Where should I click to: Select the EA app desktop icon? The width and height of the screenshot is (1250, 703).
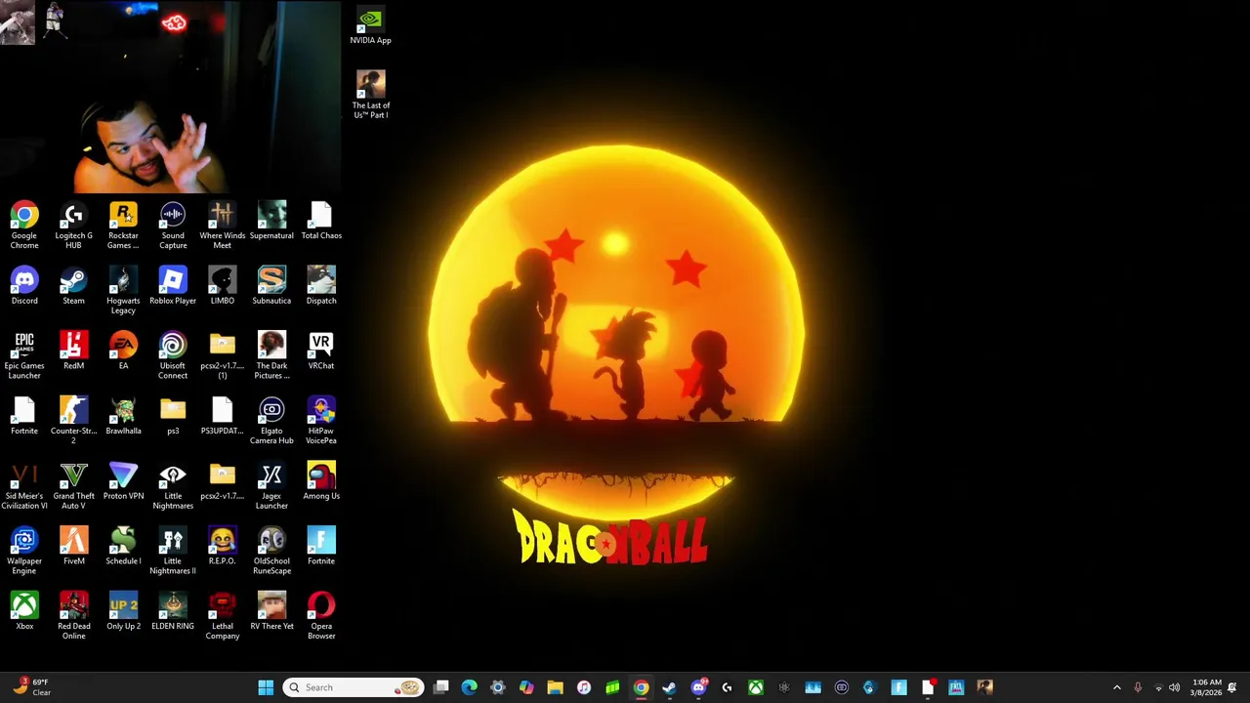point(123,351)
